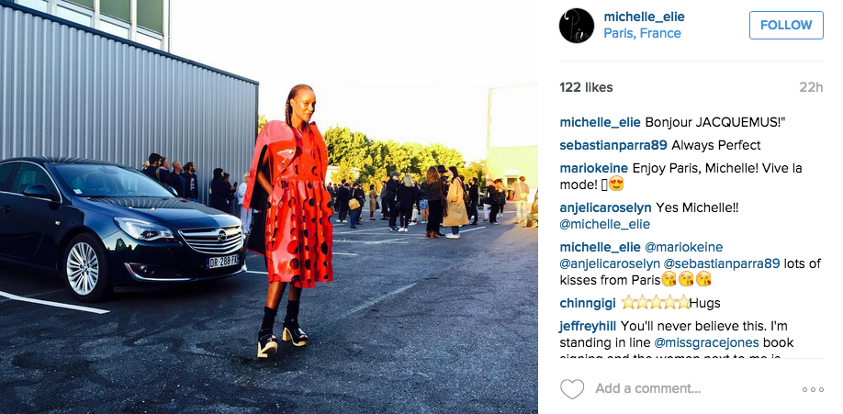Open anjelicaroselyn commenter profile
This screenshot has height=414, width=843.
click(x=605, y=207)
